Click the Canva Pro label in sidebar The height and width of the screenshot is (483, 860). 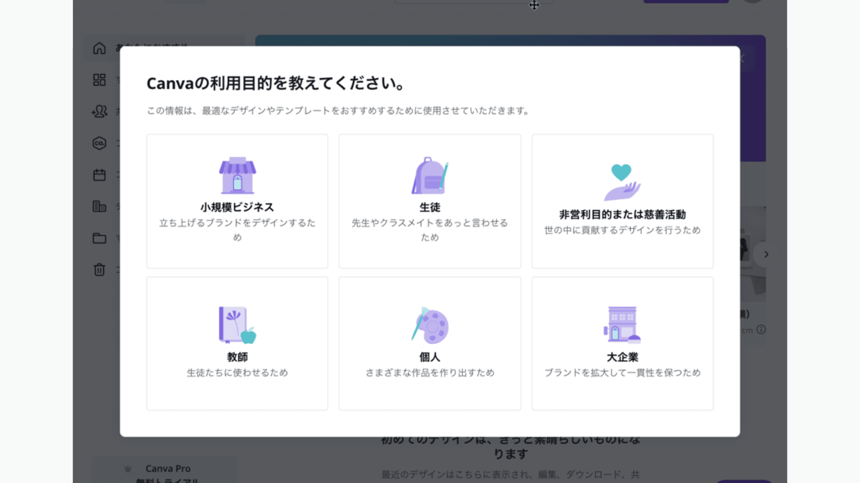(x=168, y=469)
